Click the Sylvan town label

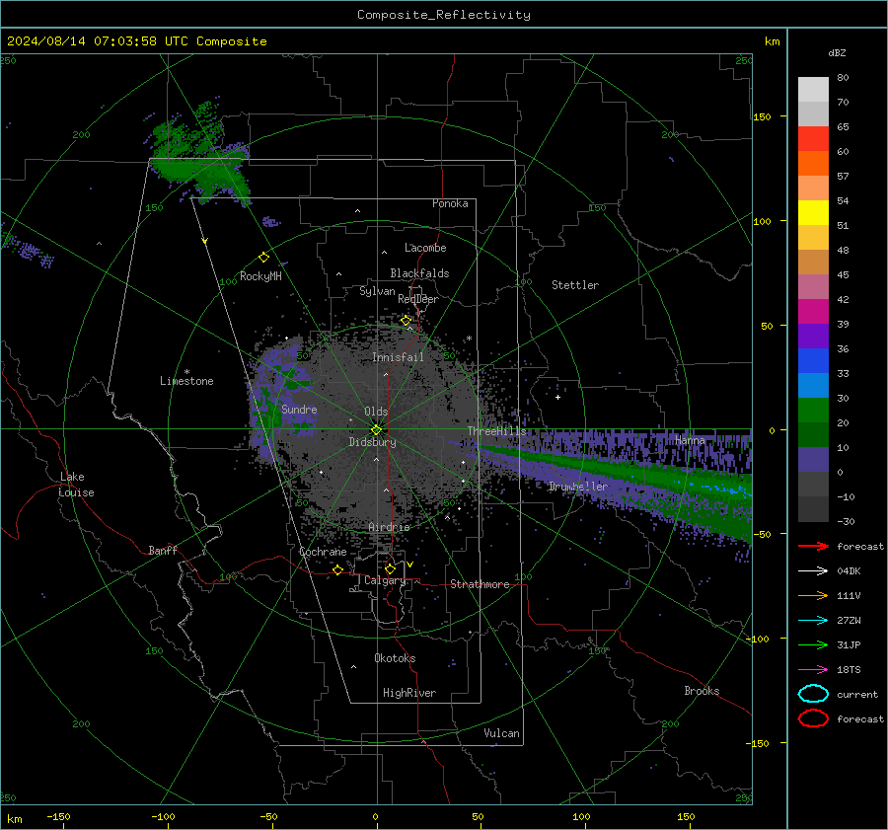click(x=377, y=291)
